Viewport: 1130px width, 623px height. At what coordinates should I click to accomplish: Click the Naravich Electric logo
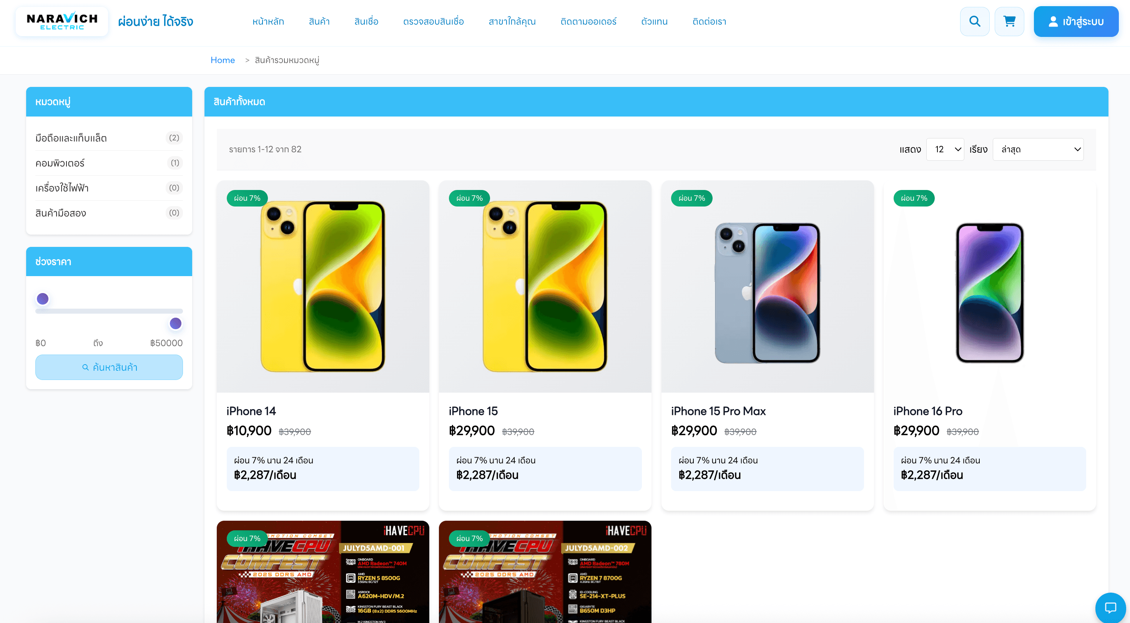62,22
